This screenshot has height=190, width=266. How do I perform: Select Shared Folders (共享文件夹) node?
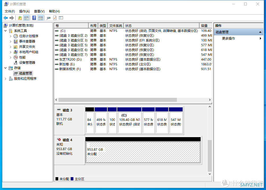[27, 47]
